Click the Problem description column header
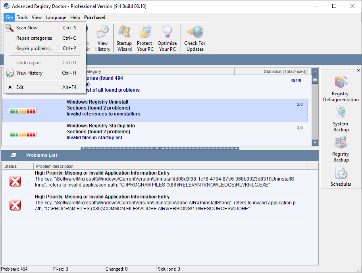362x273 pixels. pos(171,166)
